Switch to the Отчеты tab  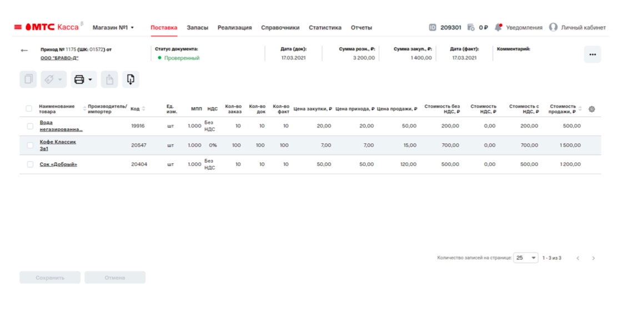362,27
